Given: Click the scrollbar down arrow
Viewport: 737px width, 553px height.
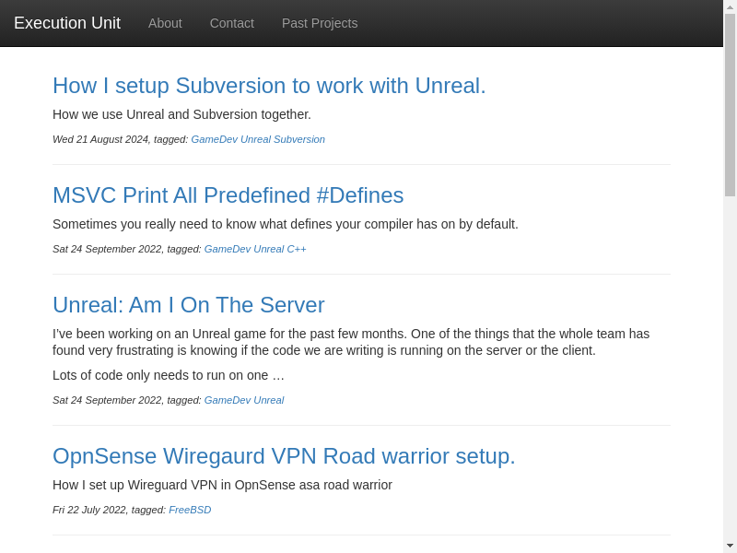Looking at the screenshot, I should pos(730,546).
